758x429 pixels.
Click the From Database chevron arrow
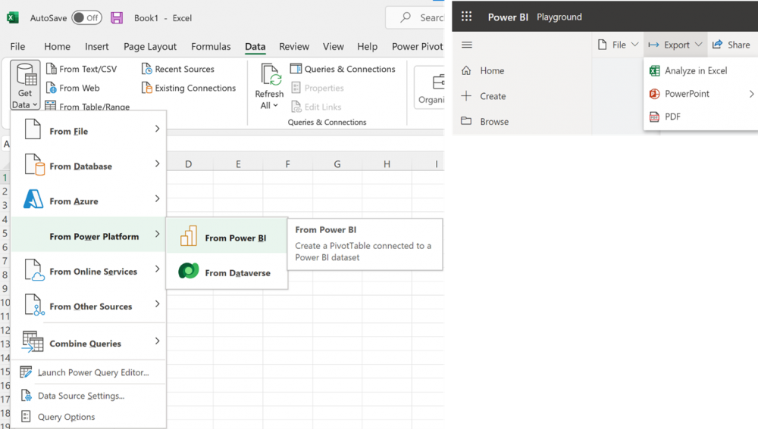click(157, 163)
